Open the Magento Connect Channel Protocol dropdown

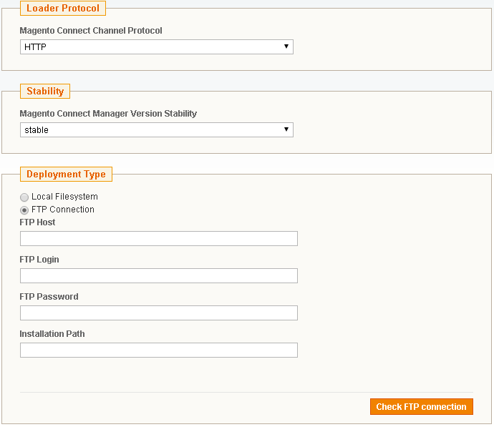156,47
